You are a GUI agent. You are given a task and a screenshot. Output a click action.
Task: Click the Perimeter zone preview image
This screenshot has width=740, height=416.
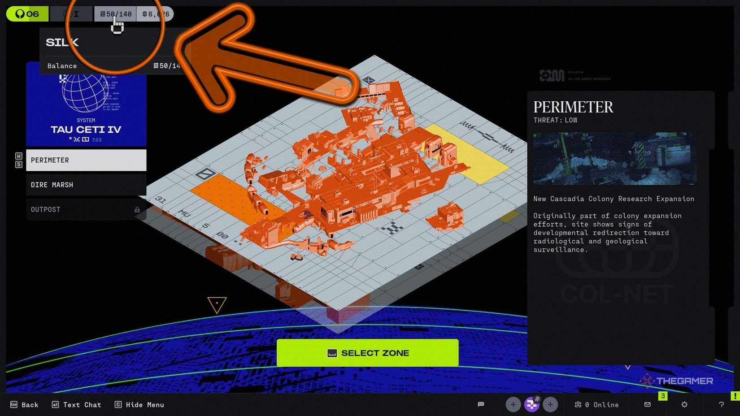click(x=614, y=158)
